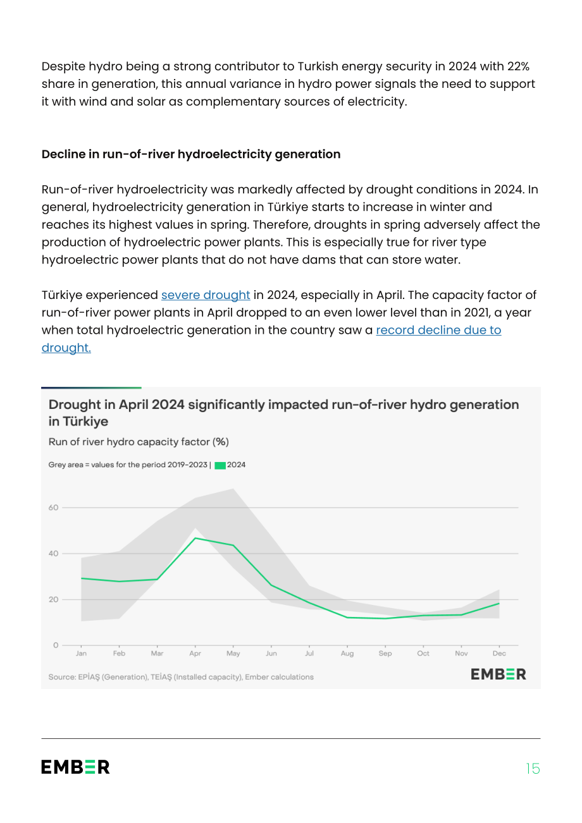Select the chart title about April 2024 drought
Screen dimensions: 582x823
tap(284, 413)
